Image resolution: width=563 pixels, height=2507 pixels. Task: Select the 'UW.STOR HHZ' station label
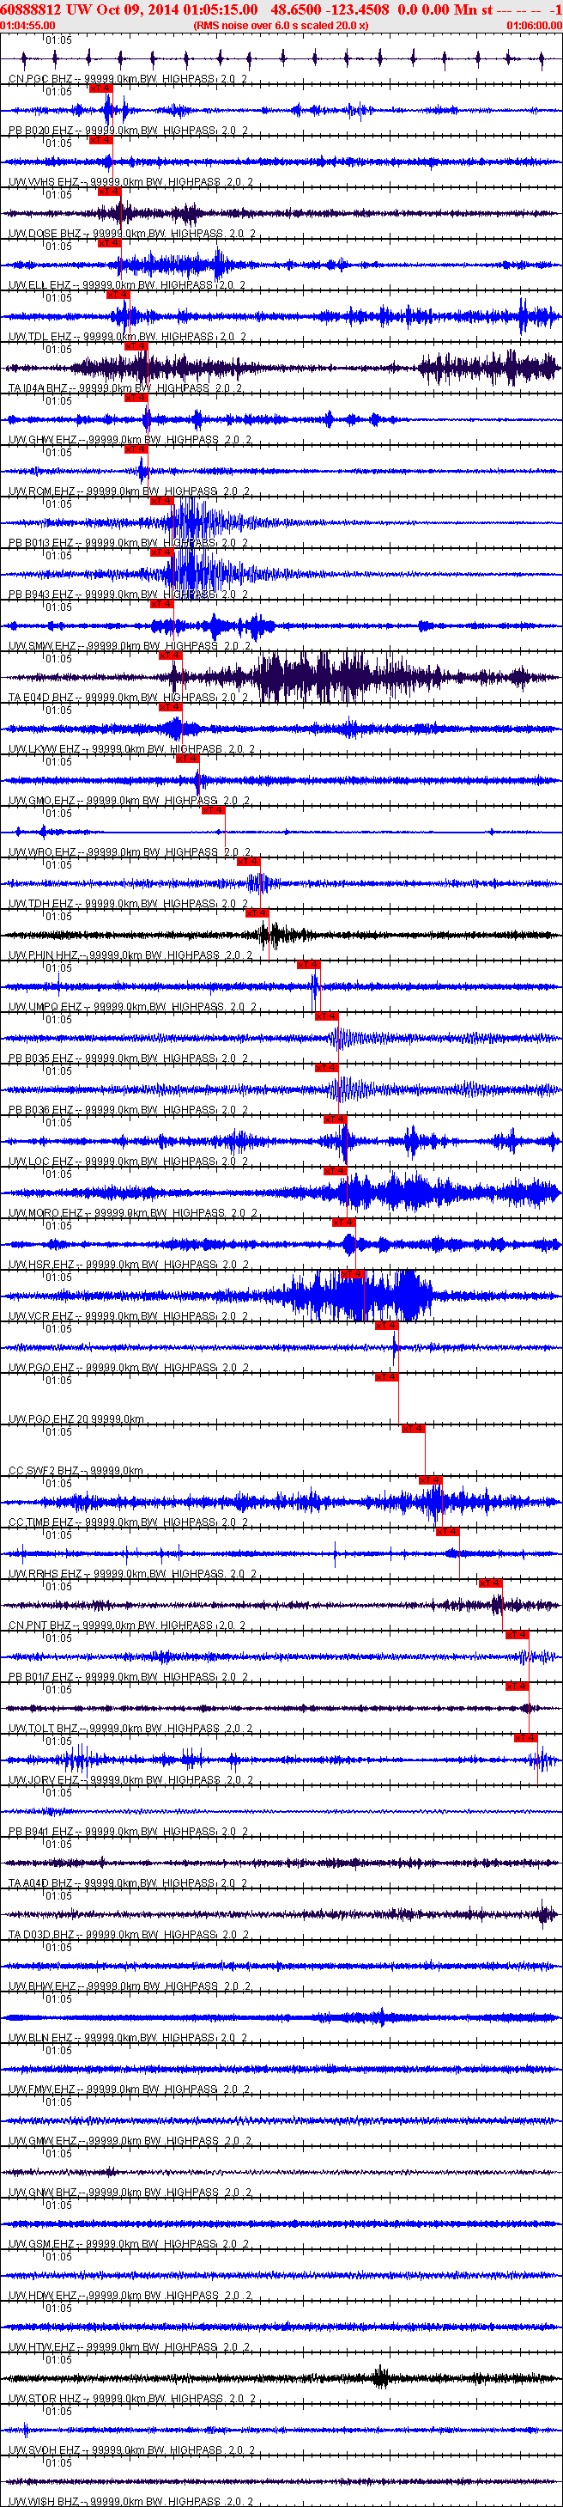[x=45, y=2400]
